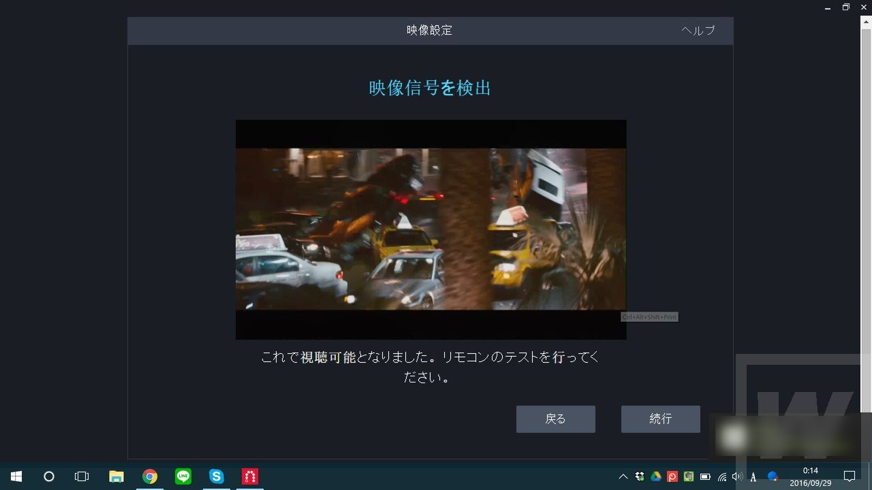This screenshot has height=490, width=872.
Task: Open File Explorer from the taskbar
Action: coord(116,476)
